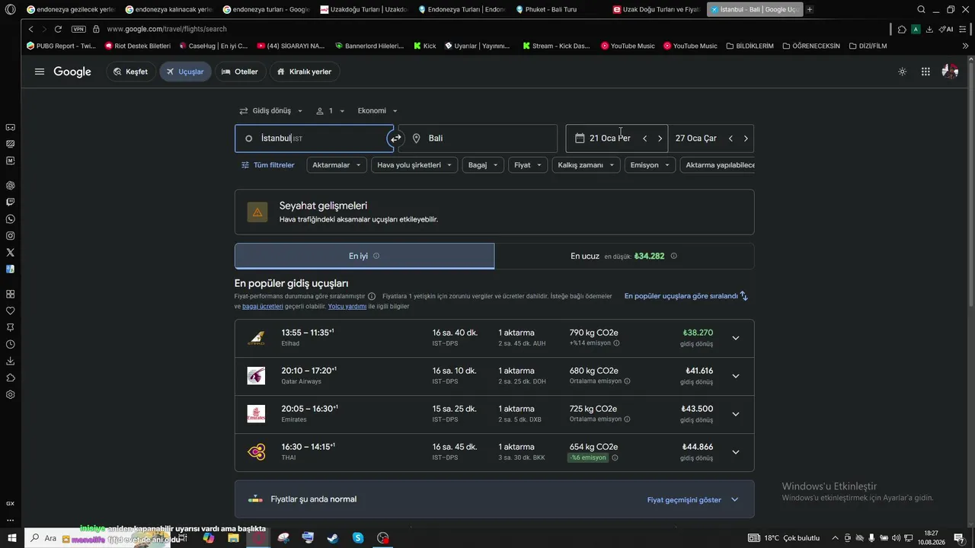This screenshot has width=975, height=548.
Task: Add a new browser tab
Action: pos(810,9)
